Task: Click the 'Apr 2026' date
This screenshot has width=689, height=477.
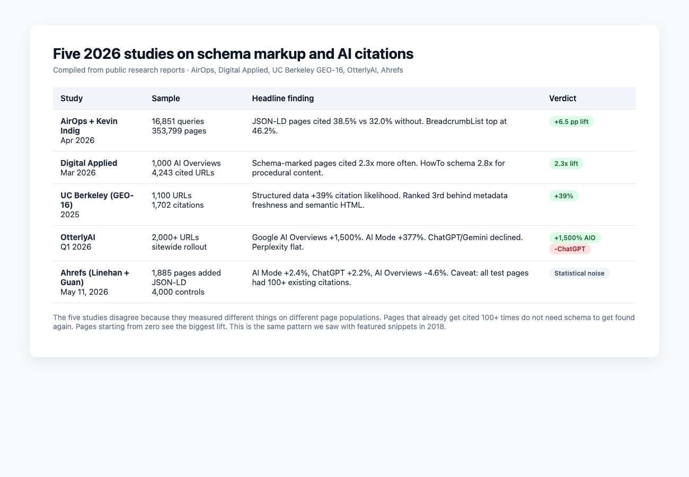Action: click(77, 140)
